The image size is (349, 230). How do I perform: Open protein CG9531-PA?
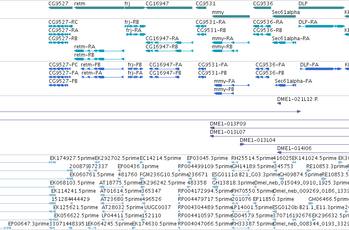(x=213, y=65)
